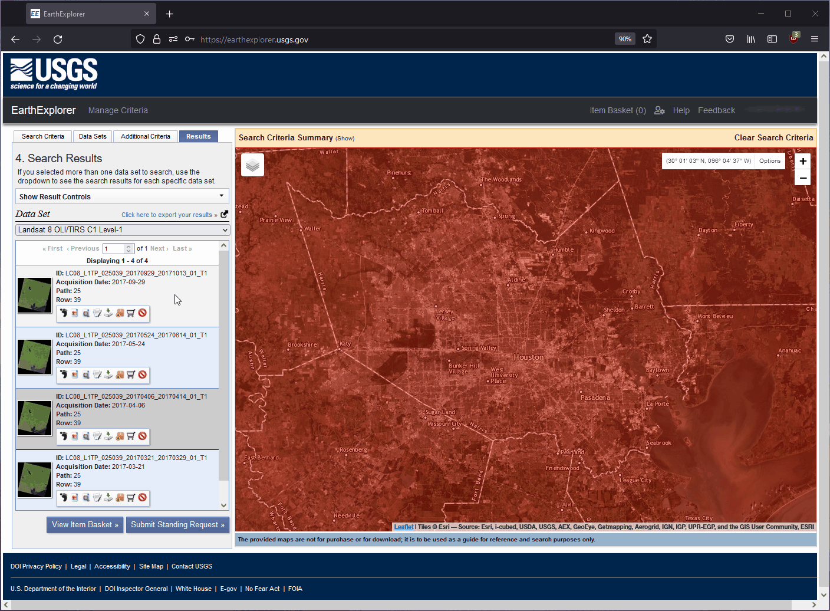Open the Clear Search Criteria link
This screenshot has width=830, height=611.
point(773,137)
